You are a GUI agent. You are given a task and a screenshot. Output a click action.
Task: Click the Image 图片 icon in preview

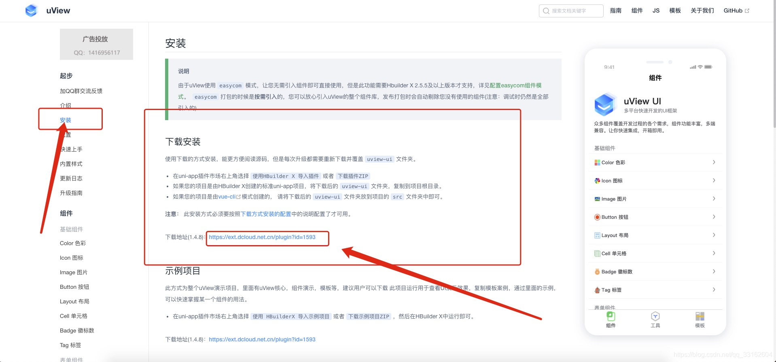point(597,199)
